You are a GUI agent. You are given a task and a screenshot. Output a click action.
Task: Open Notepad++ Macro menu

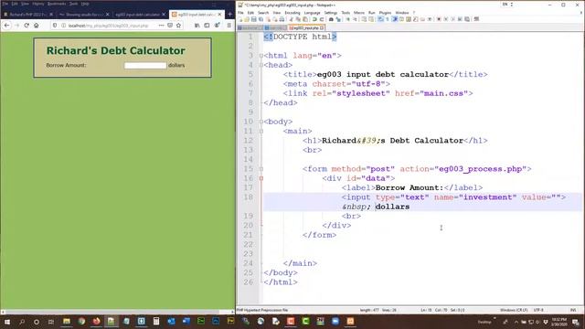tap(359, 13)
